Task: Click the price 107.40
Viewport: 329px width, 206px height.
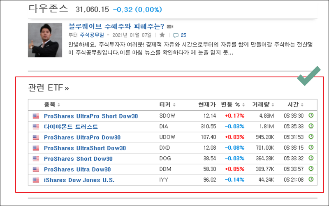Action: [208, 137]
